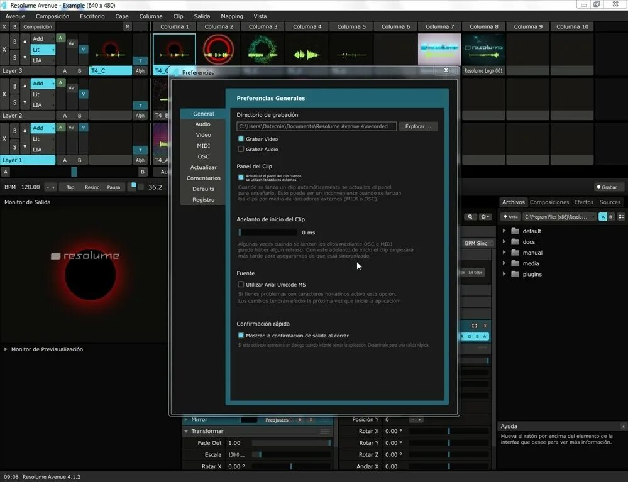This screenshot has width=628, height=482.
Task: Open the Lit dropdown on Layer 2
Action: click(x=43, y=94)
